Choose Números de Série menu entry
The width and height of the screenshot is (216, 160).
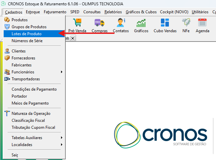coord(34,41)
